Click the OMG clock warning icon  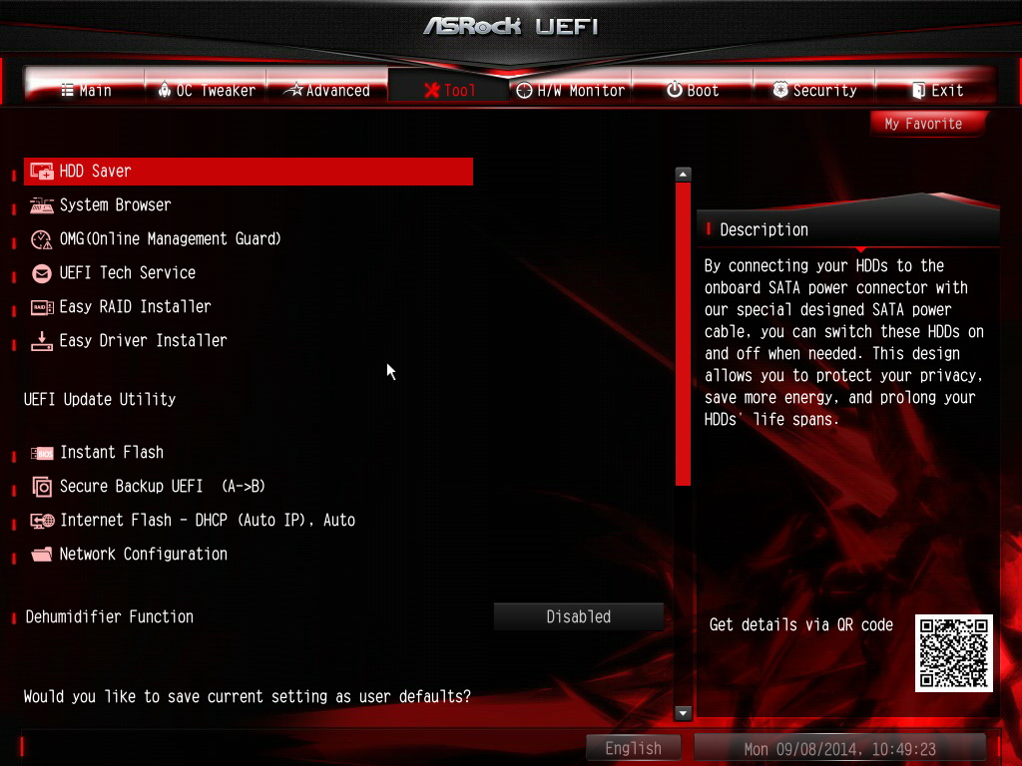[42, 239]
